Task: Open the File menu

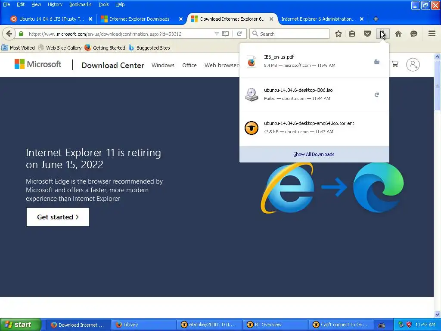Action: (6, 4)
